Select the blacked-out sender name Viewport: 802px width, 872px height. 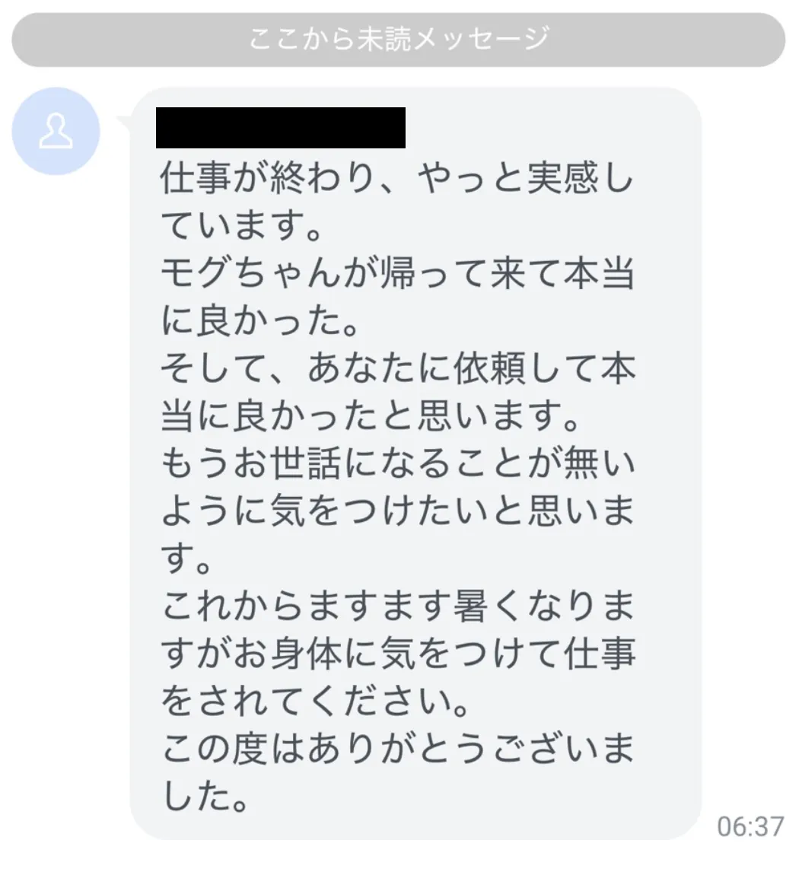[x=280, y=128]
